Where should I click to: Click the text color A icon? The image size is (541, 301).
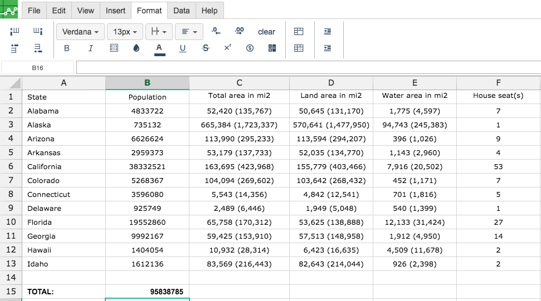point(159,48)
